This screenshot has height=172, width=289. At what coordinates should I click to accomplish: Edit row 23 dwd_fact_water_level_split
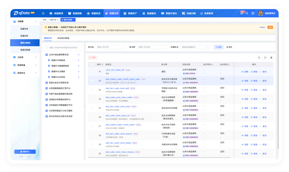[x=254, y=90]
